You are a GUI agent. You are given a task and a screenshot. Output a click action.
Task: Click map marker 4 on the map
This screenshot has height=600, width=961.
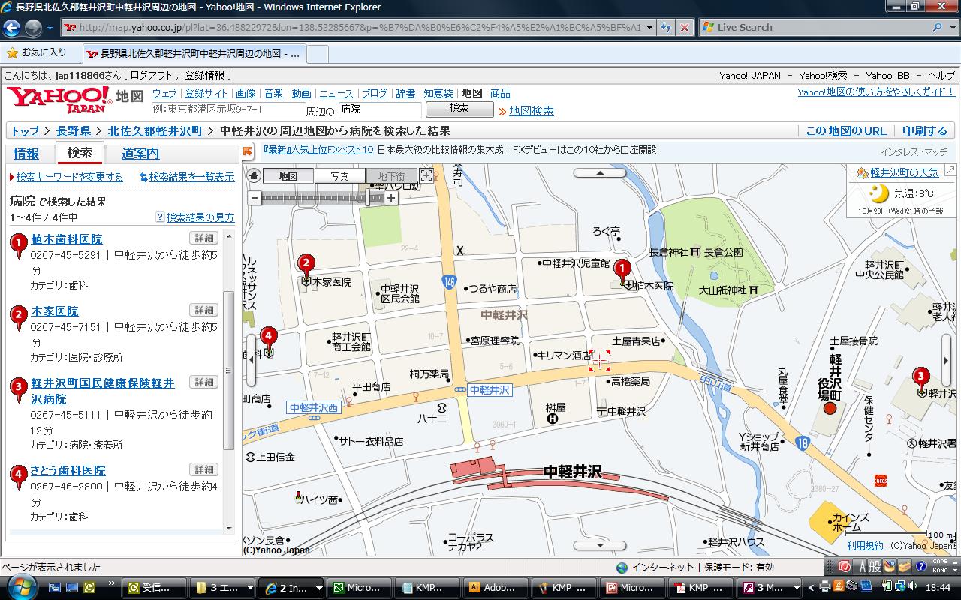click(x=269, y=338)
